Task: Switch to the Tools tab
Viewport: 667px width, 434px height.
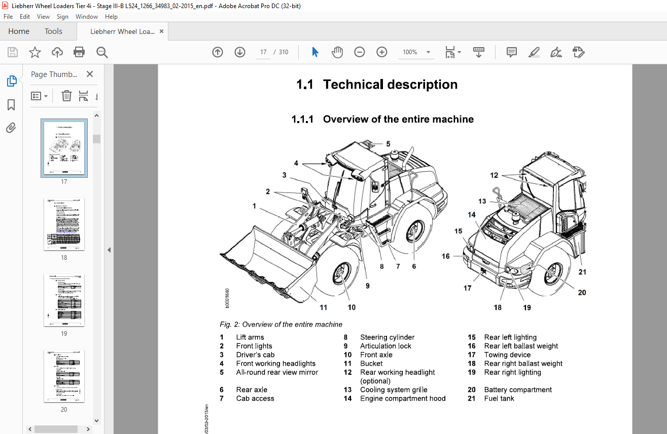Action: [x=53, y=31]
